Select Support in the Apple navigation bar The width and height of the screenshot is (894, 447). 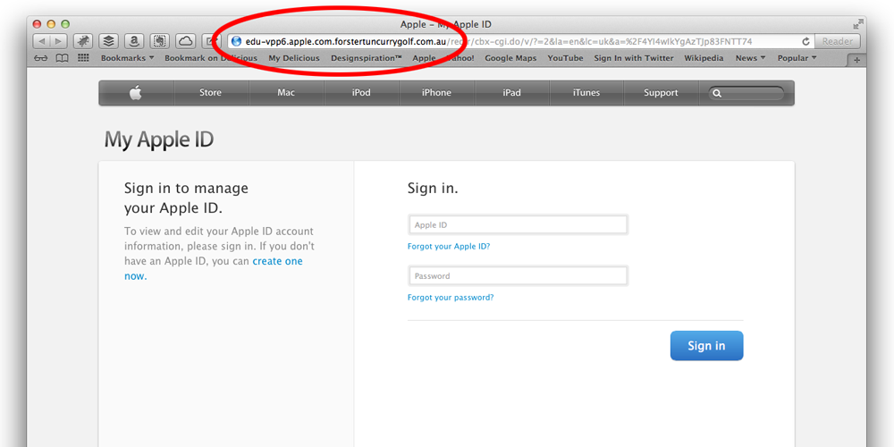(x=661, y=93)
